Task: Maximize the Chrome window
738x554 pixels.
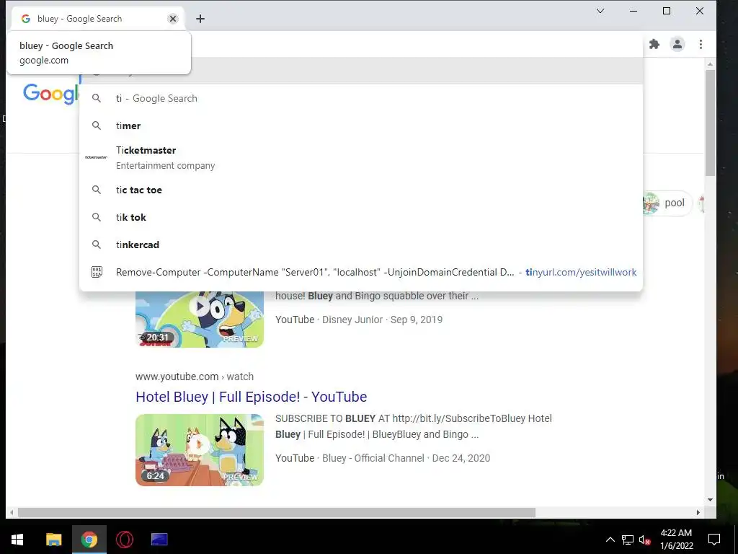Action: coord(667,11)
